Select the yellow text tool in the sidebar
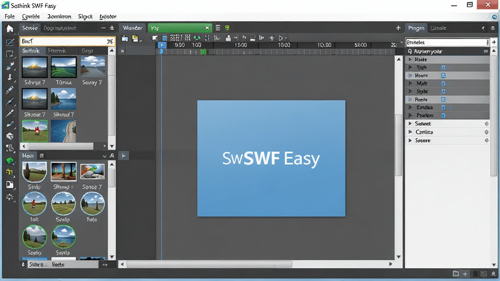 (x=10, y=173)
